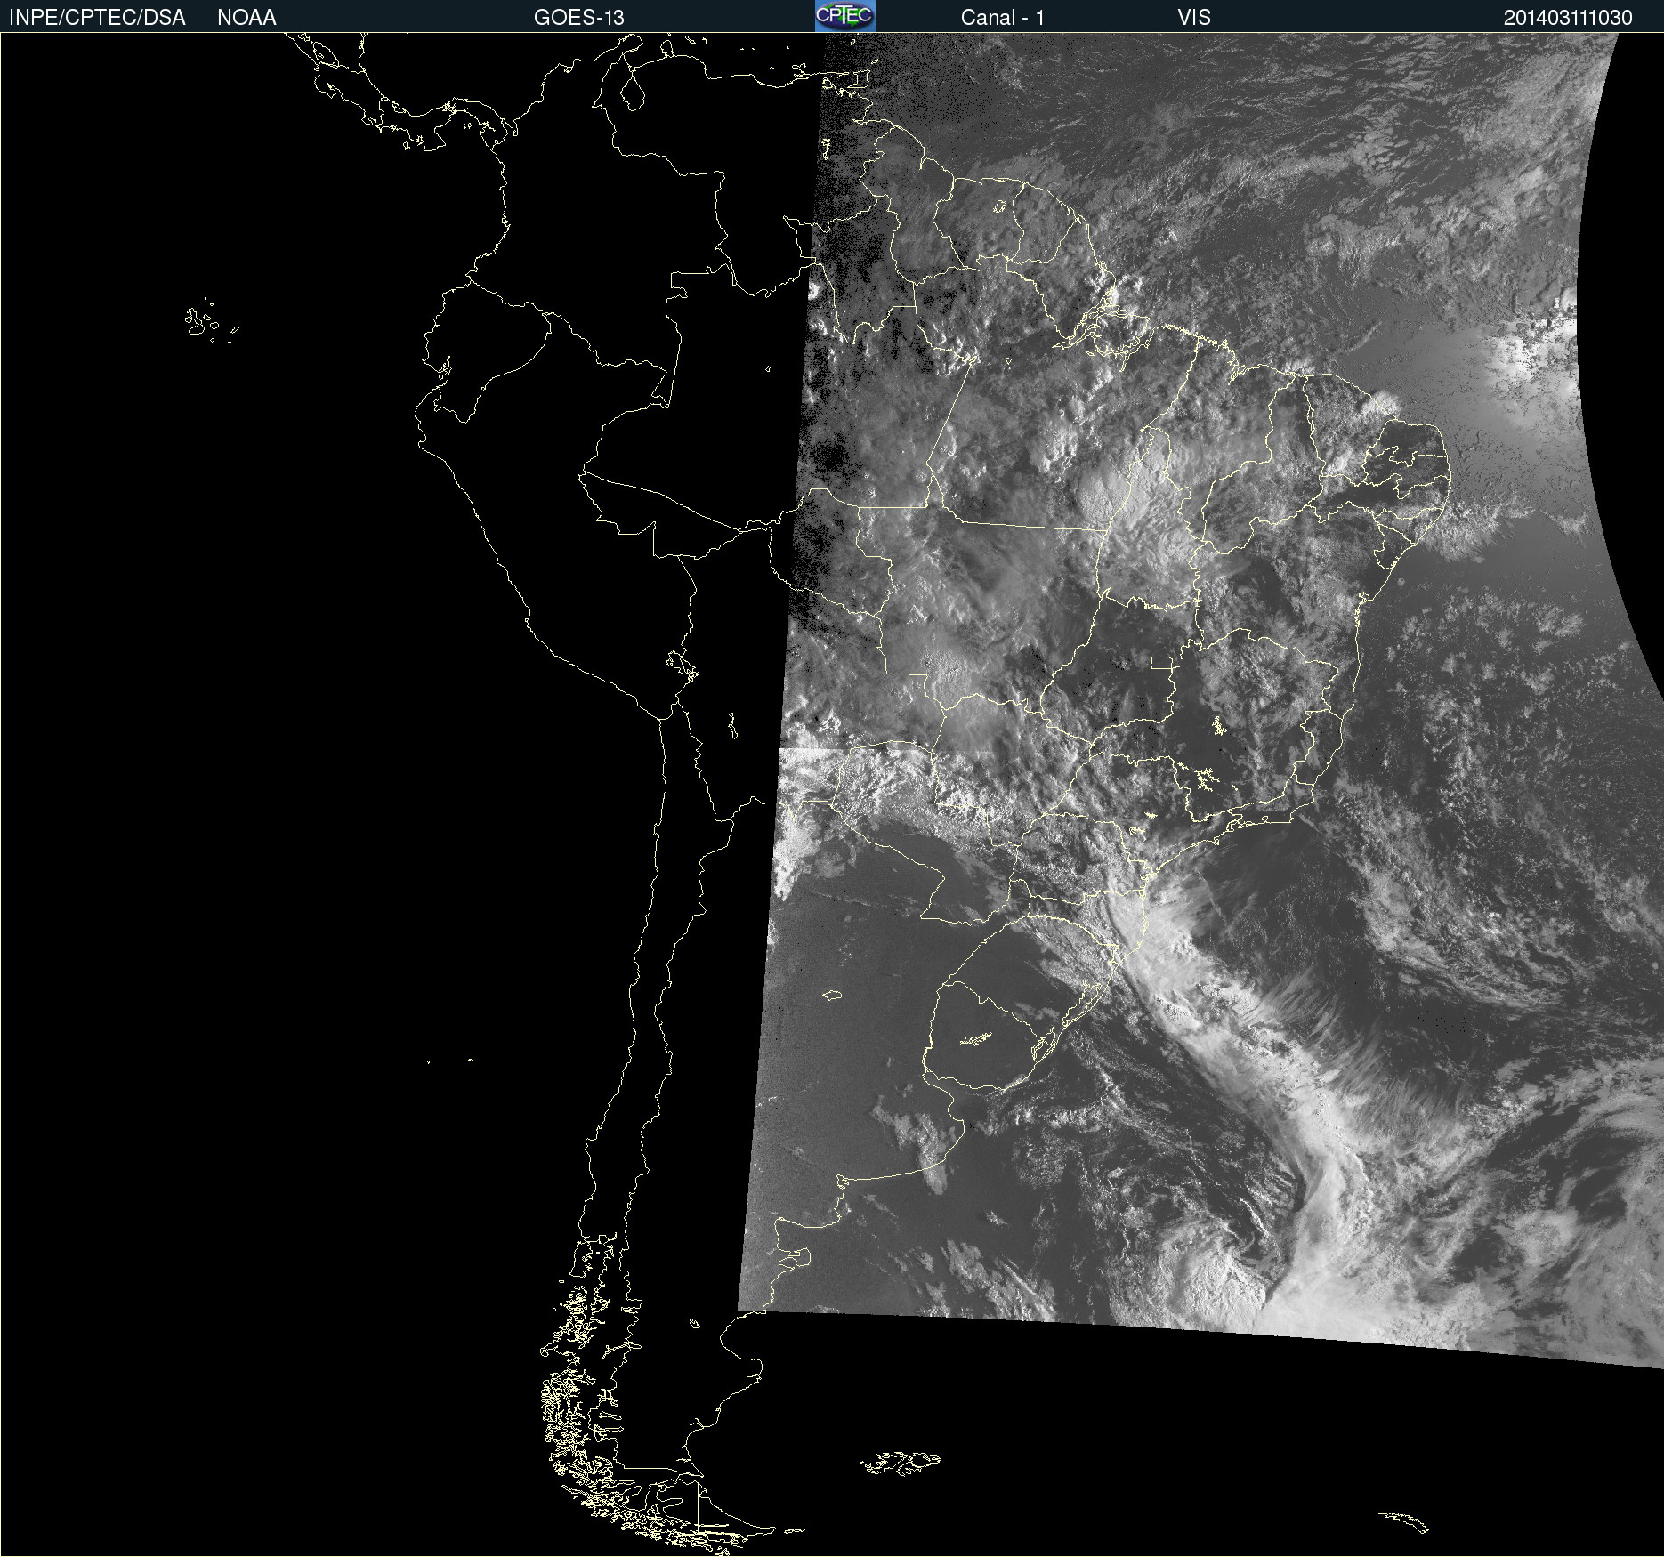
Task: Select the INPE/CPTEC/DSA header text
Action: click(97, 18)
